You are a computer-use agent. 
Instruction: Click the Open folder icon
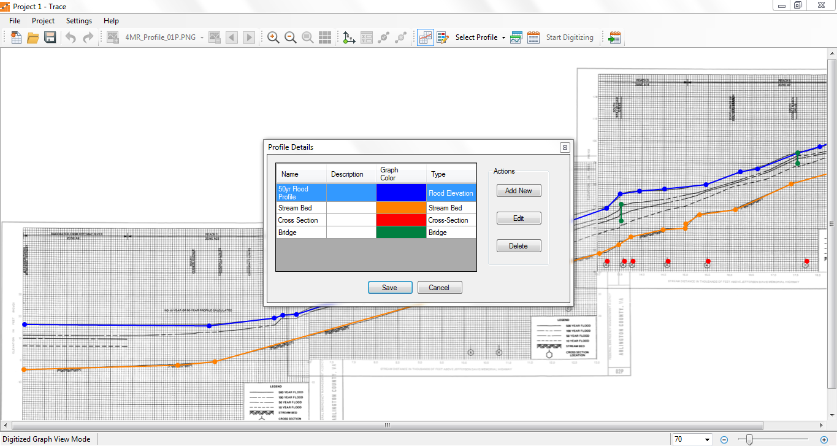[x=33, y=37]
